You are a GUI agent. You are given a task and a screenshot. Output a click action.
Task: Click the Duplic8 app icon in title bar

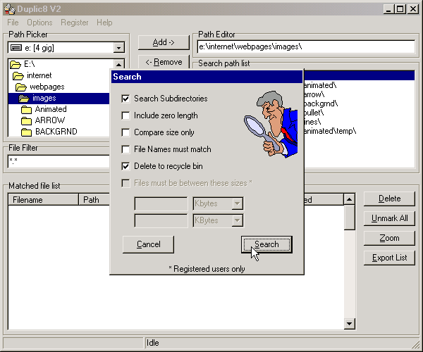(x=8, y=8)
